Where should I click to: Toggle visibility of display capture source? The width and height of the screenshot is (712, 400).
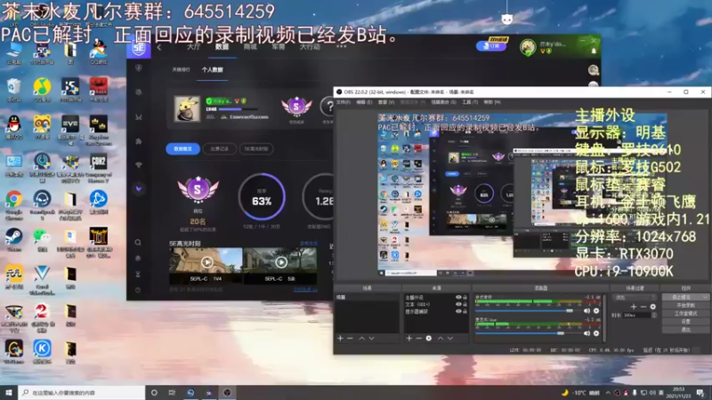click(x=458, y=312)
